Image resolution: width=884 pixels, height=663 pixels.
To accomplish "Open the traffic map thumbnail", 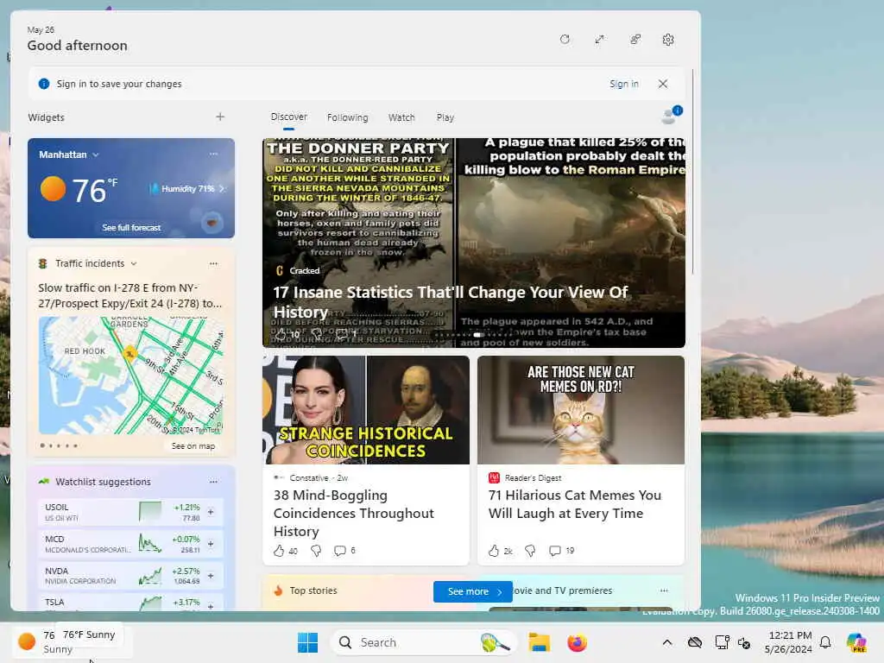I will (x=131, y=376).
